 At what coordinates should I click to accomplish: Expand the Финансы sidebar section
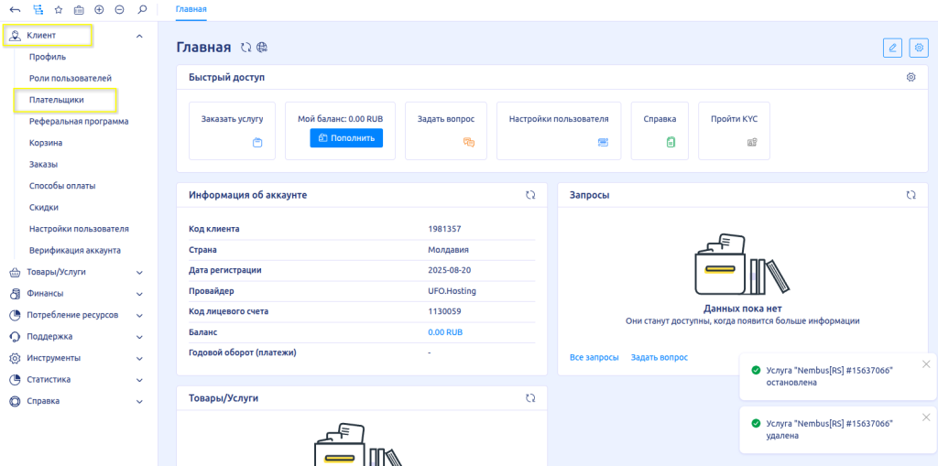click(x=139, y=294)
